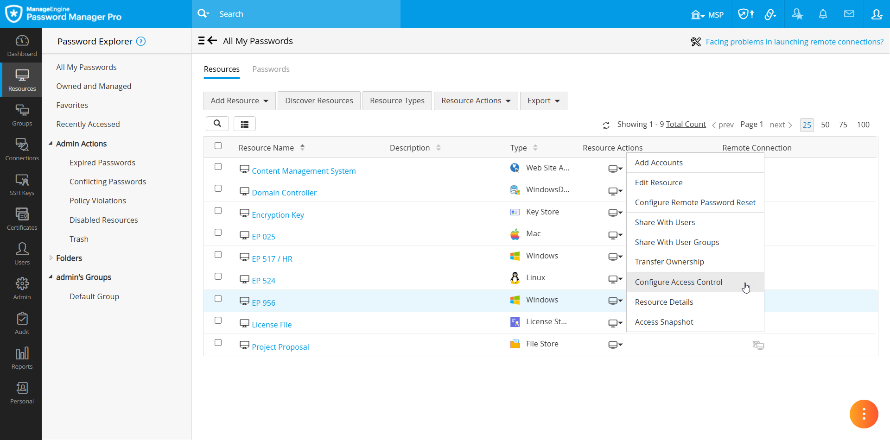Switch to the Passwords tab
Viewport: 890px width, 440px height.
(x=271, y=69)
